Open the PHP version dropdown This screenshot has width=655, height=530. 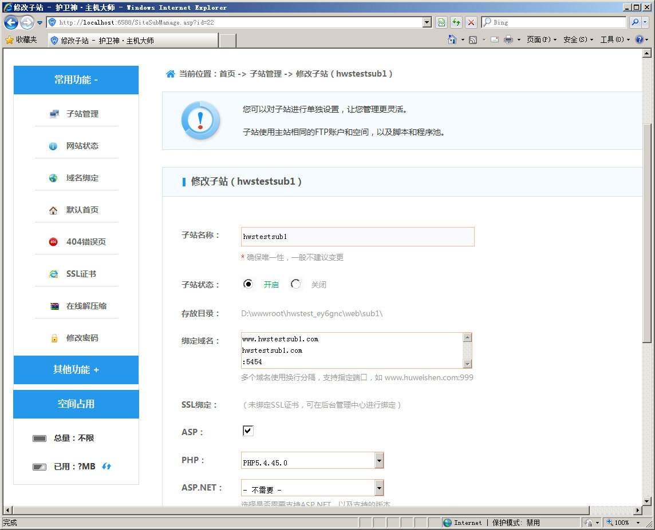(x=378, y=461)
